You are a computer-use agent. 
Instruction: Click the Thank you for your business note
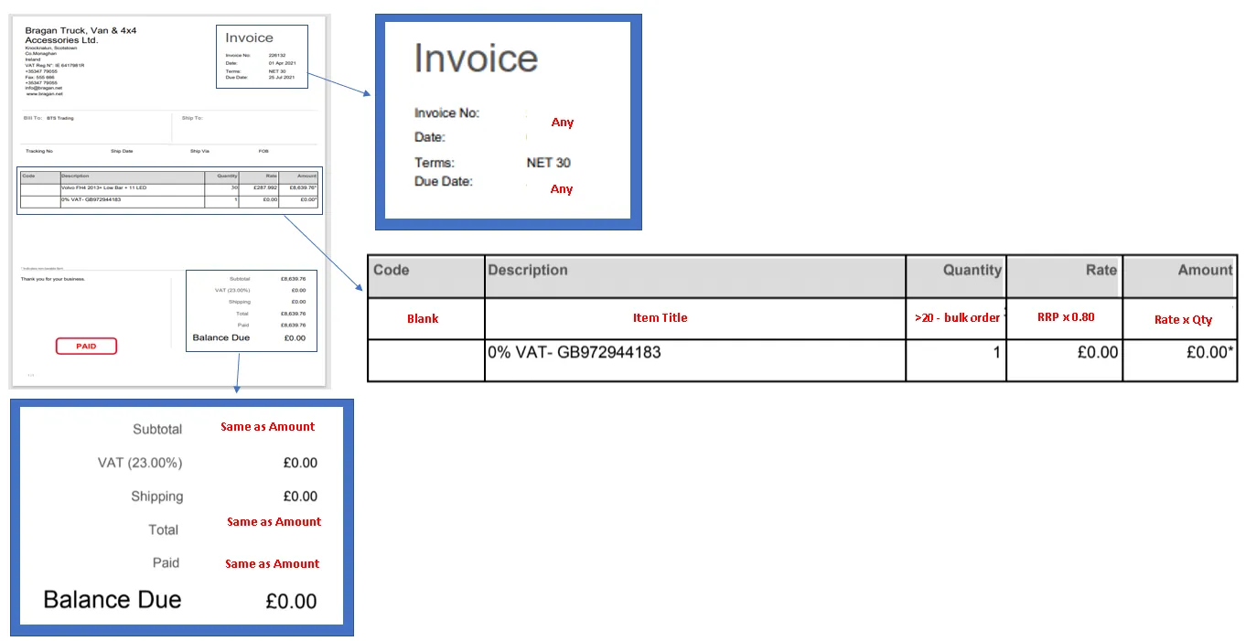[53, 279]
